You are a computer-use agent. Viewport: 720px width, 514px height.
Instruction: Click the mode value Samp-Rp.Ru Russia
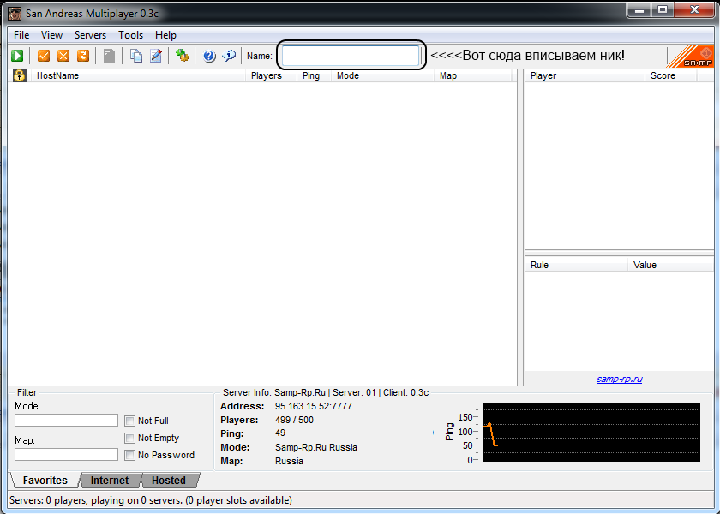tap(316, 447)
